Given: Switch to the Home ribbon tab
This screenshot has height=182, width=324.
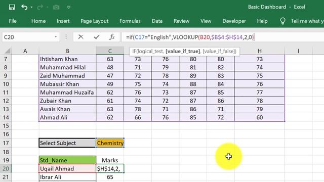Looking at the screenshot, I should 38,21.
